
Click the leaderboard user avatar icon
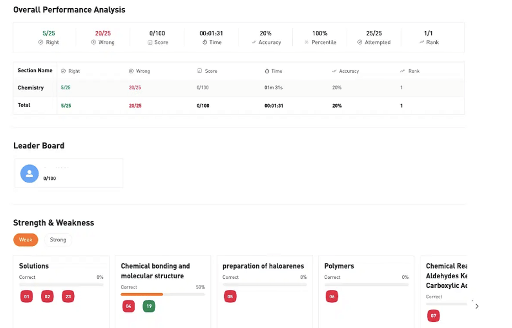29,173
